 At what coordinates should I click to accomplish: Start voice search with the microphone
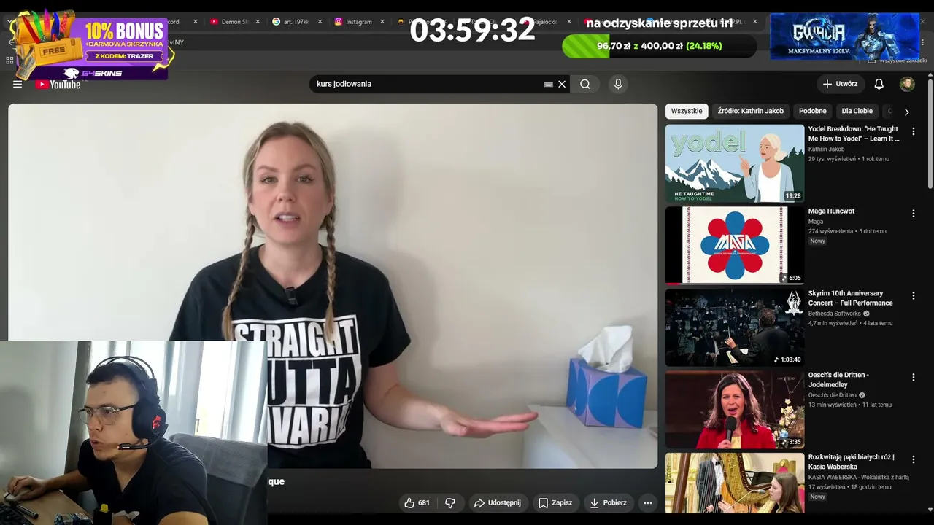tap(618, 84)
